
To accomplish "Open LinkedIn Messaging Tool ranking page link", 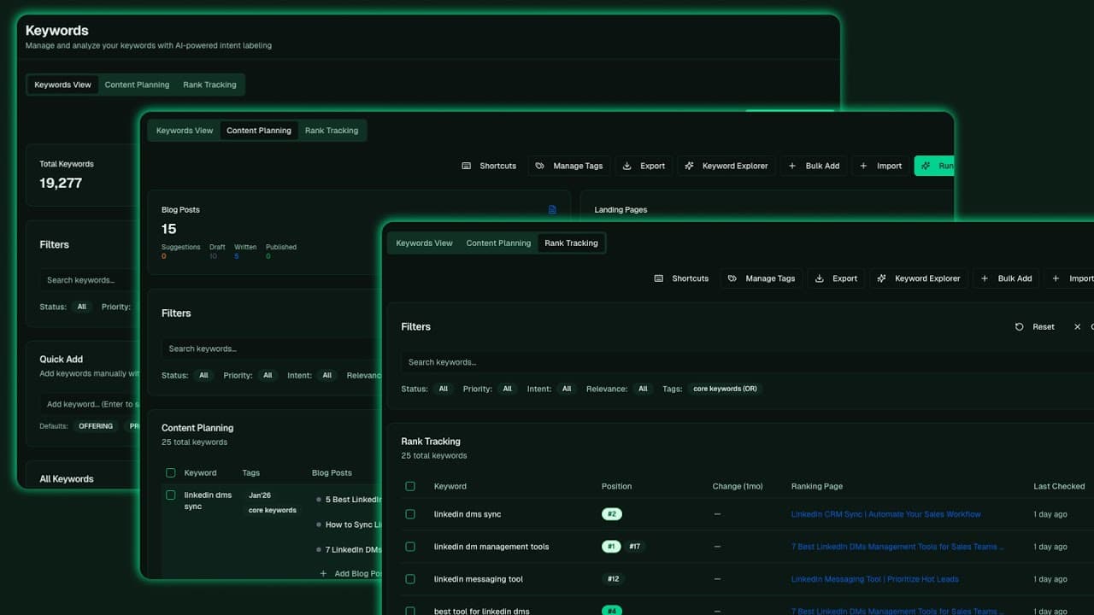I will (874, 579).
